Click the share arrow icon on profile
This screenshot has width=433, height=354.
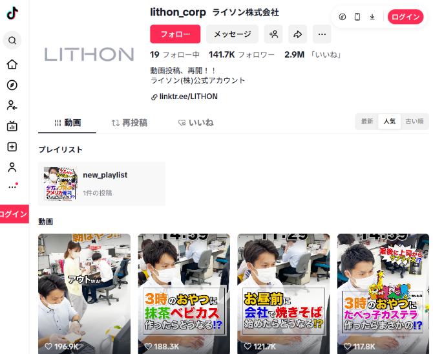(x=297, y=34)
